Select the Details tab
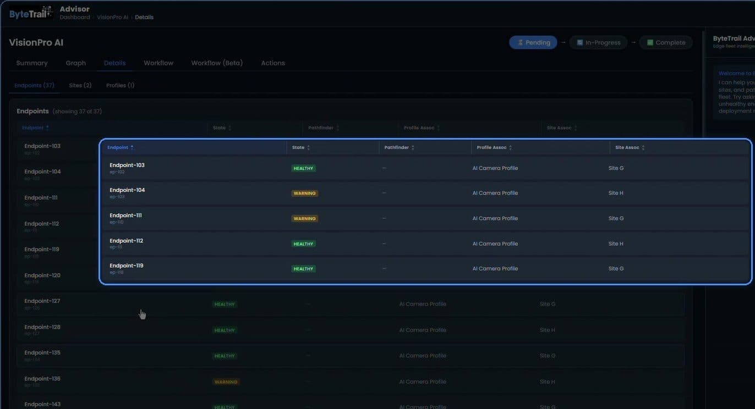Screen dimensions: 755x409 point(115,63)
